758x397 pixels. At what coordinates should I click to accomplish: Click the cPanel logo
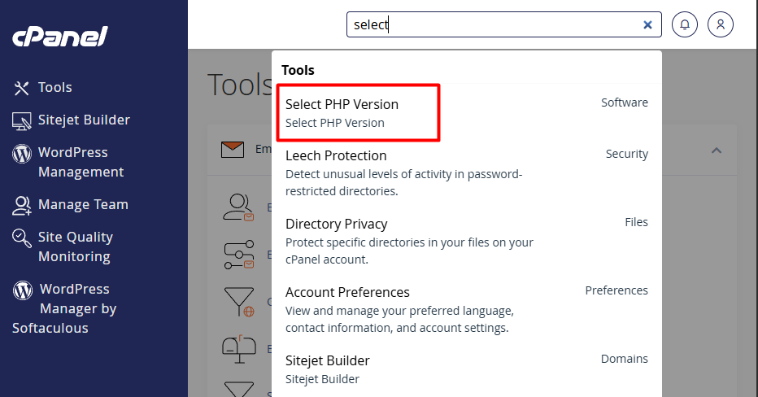pyautogui.click(x=59, y=37)
